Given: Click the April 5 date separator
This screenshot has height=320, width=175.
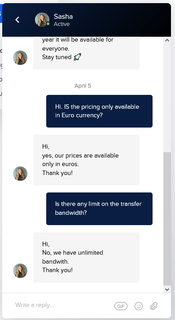Looking at the screenshot, I should (83, 86).
